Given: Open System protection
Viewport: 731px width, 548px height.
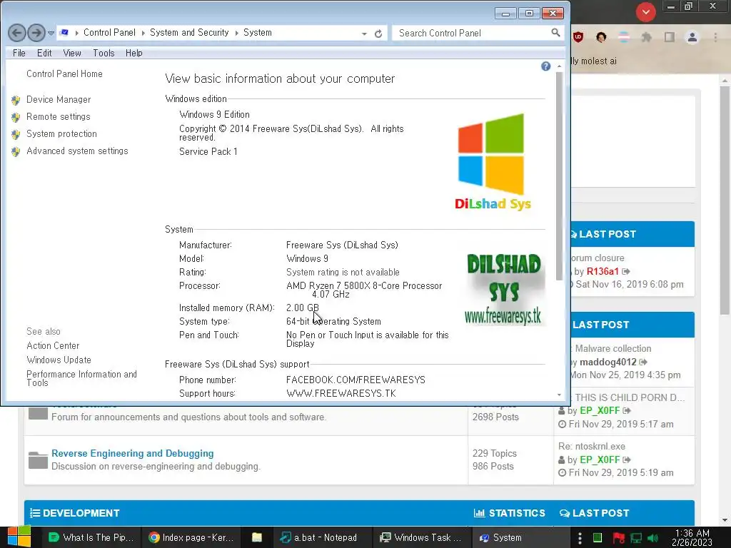Looking at the screenshot, I should coord(61,133).
